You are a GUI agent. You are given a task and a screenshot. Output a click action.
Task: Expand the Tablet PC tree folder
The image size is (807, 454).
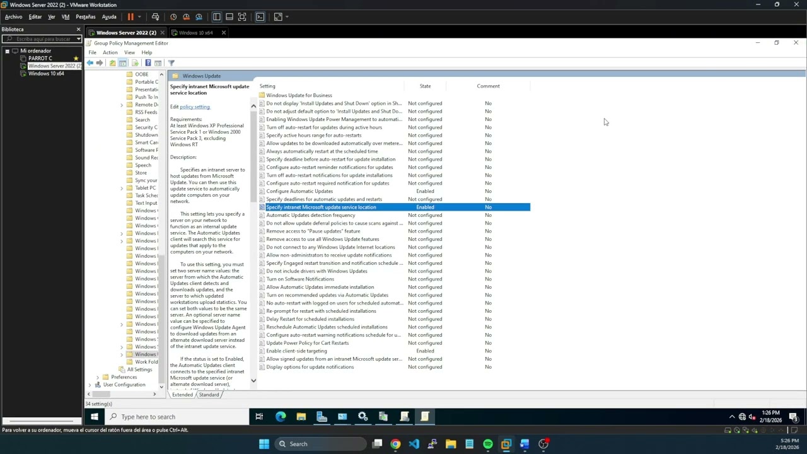tap(122, 188)
